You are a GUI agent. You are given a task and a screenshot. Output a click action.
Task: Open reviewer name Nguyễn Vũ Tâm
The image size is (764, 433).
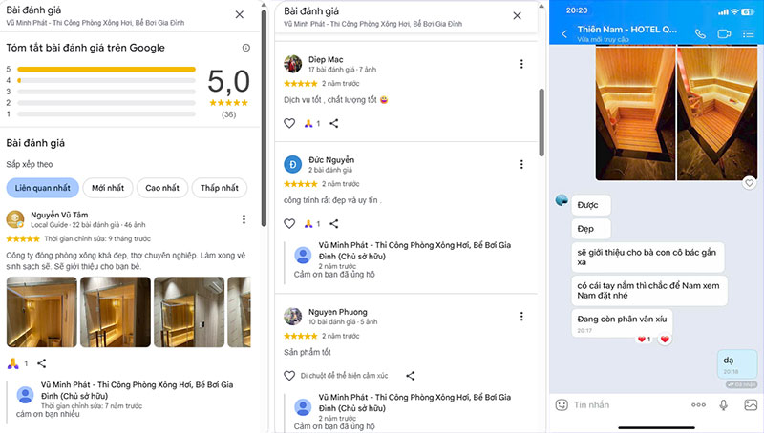click(59, 215)
